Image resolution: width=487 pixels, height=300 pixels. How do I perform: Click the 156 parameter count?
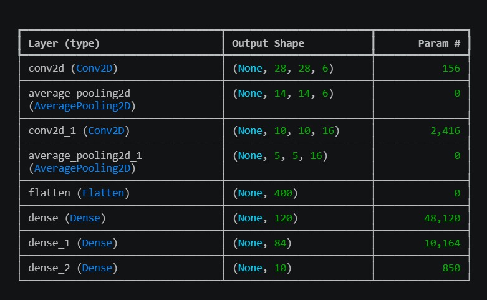451,69
